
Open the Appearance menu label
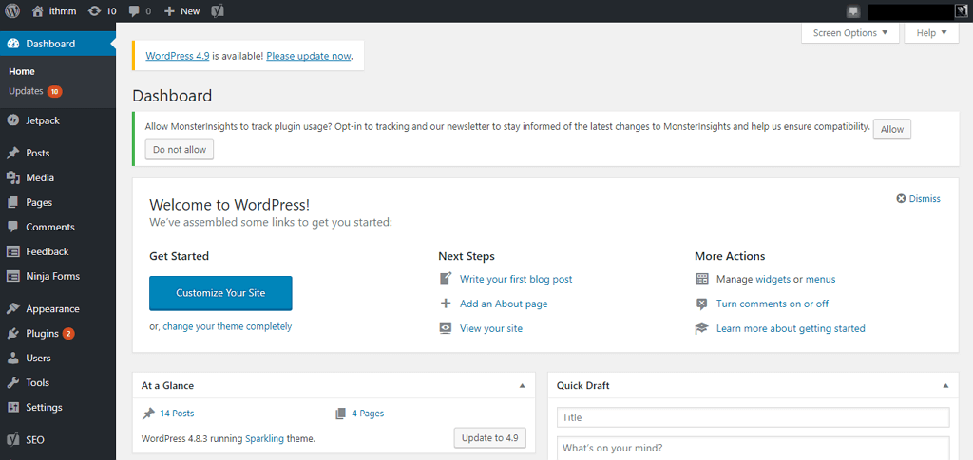click(53, 309)
